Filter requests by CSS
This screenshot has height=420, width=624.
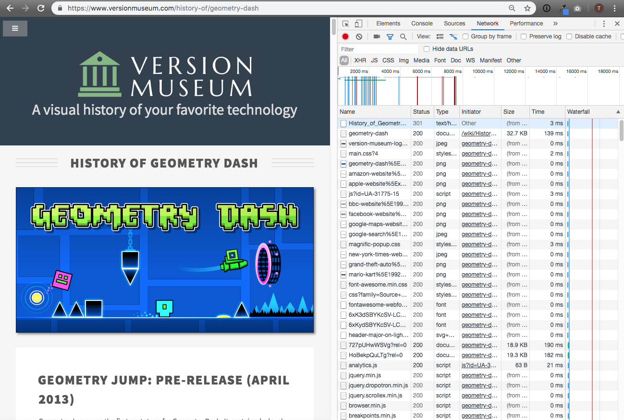coord(388,60)
